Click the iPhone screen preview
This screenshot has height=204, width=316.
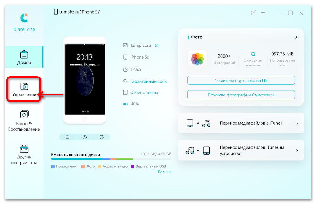coord(85,79)
